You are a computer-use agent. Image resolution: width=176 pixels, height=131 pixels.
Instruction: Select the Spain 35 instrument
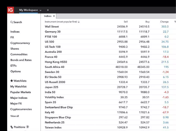[x=51, y=102]
